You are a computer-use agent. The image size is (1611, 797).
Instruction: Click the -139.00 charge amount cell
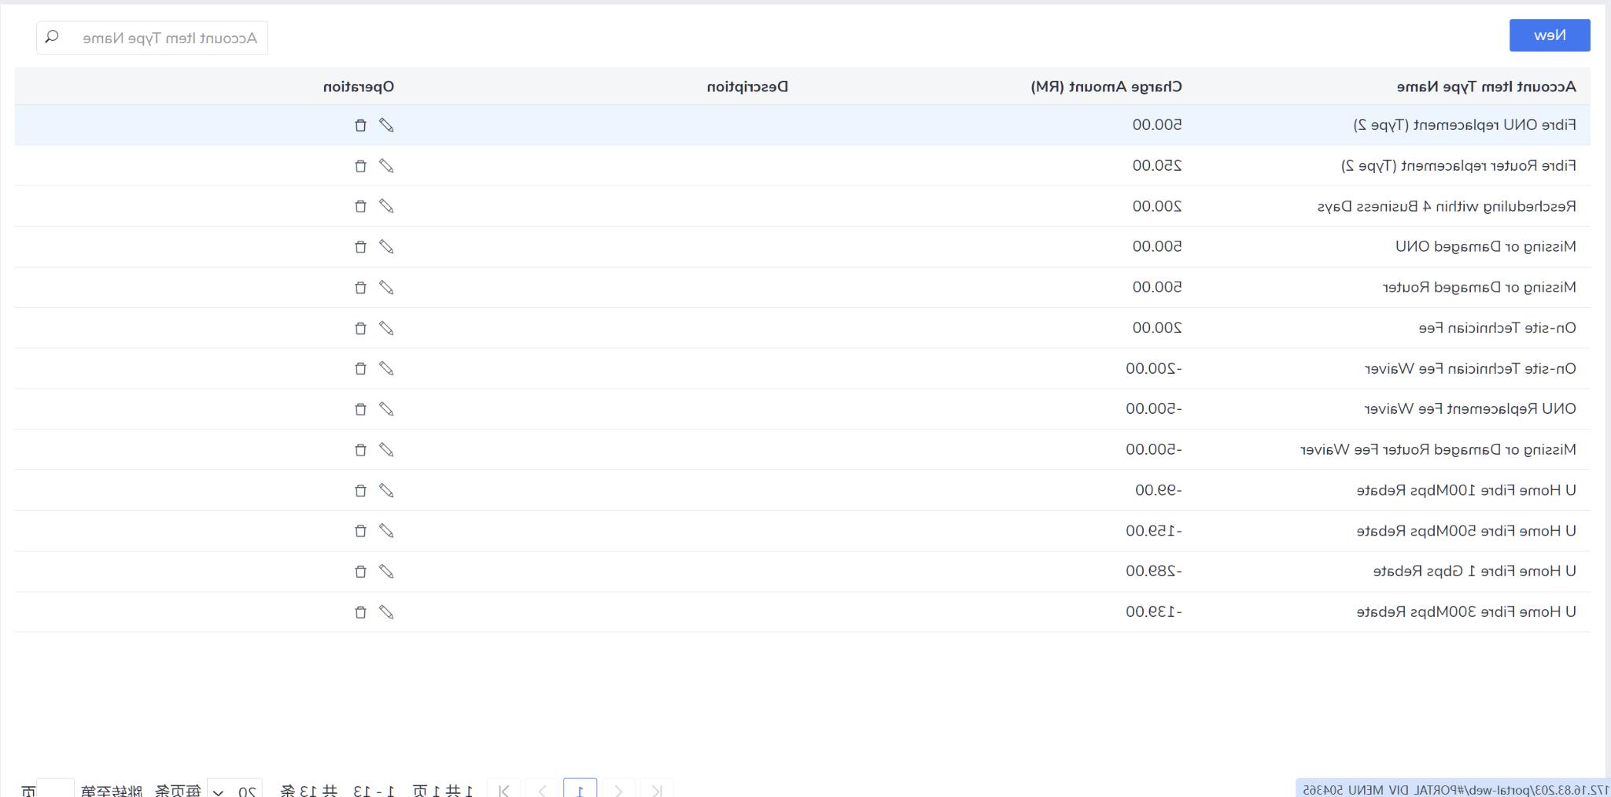tap(1154, 612)
